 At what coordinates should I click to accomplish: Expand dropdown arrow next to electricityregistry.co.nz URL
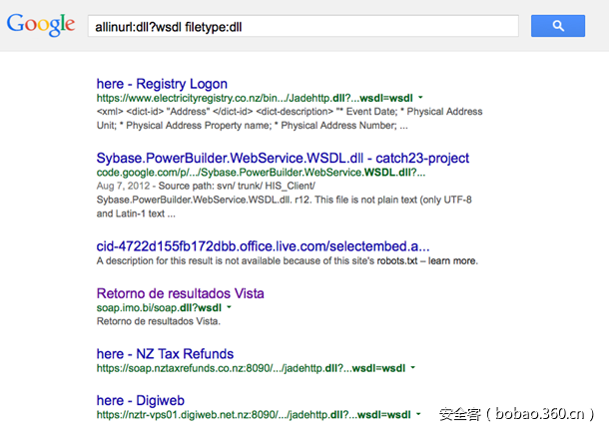420,98
